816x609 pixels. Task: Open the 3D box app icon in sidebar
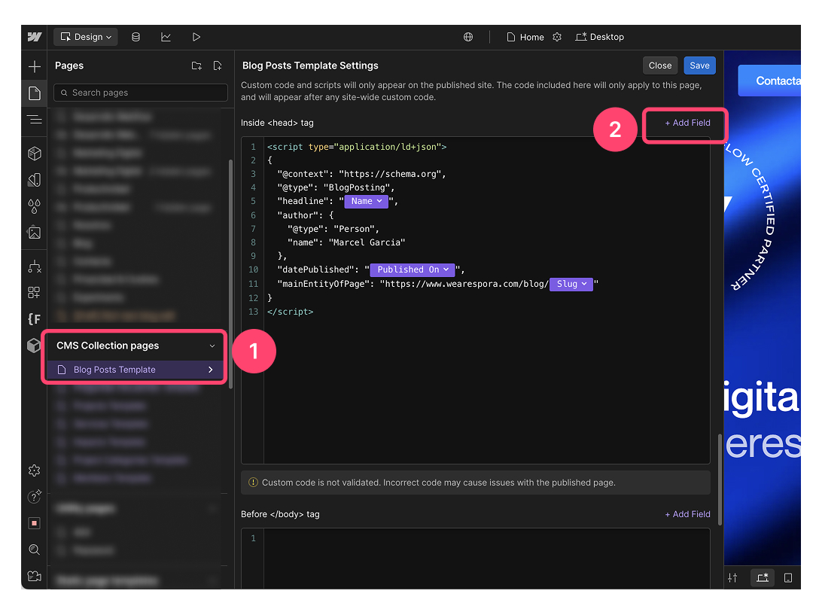pos(35,345)
